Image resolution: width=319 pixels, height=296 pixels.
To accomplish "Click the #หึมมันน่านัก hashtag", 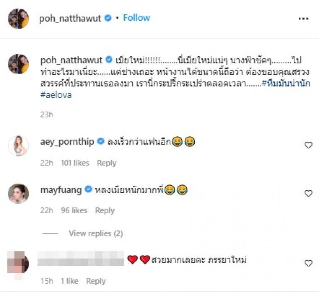I will pyautogui.click(x=286, y=84).
